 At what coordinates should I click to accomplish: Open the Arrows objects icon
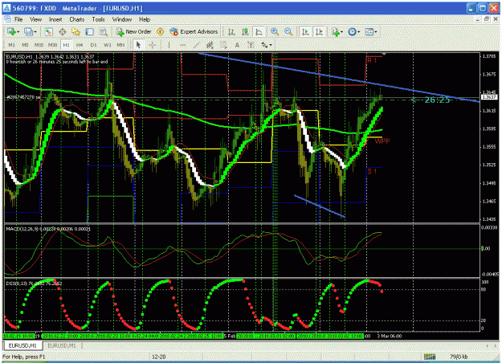263,45
